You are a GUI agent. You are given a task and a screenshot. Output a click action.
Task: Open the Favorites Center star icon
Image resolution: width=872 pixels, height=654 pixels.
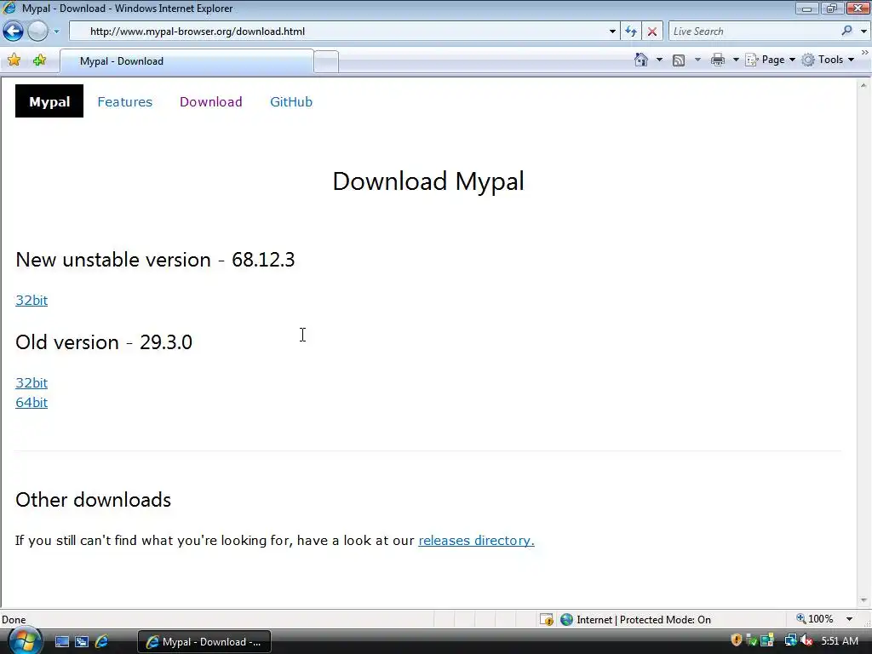coord(14,60)
